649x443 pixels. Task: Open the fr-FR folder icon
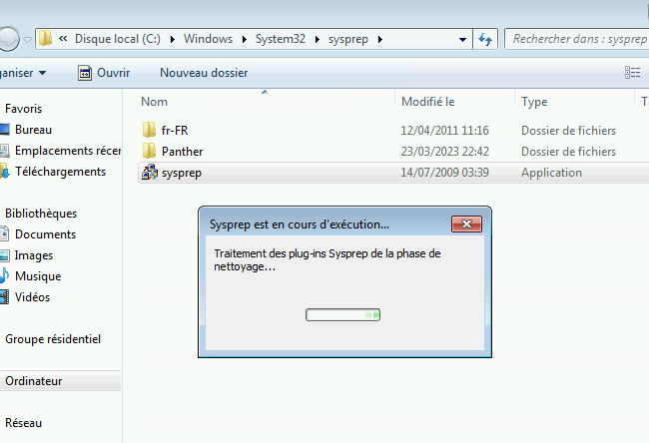[150, 131]
